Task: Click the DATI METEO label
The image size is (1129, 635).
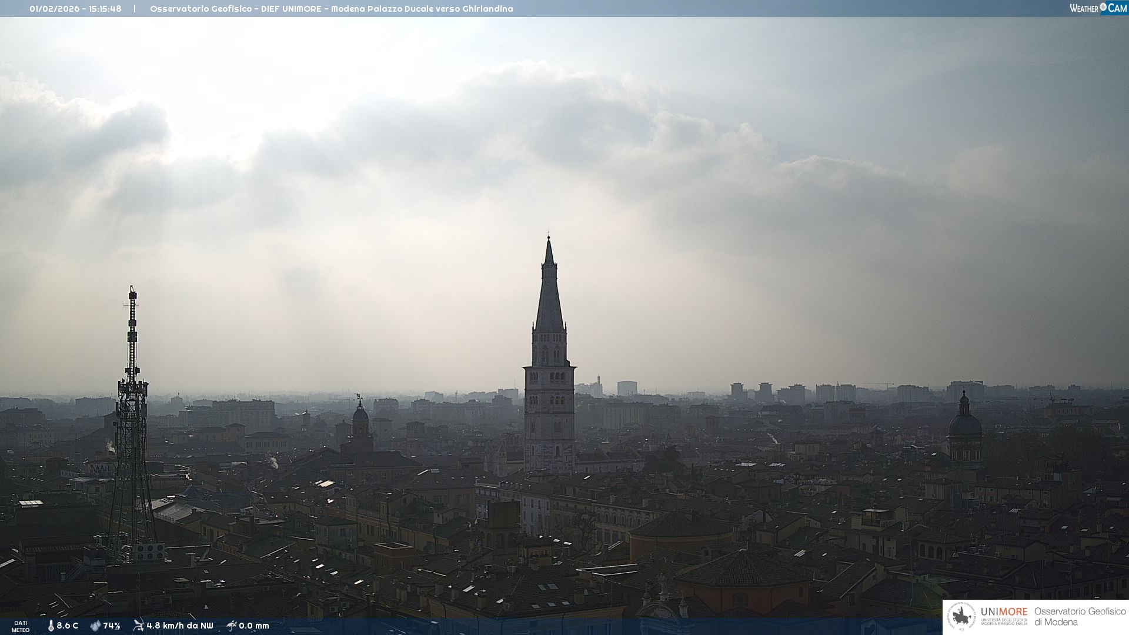Action: tap(21, 626)
